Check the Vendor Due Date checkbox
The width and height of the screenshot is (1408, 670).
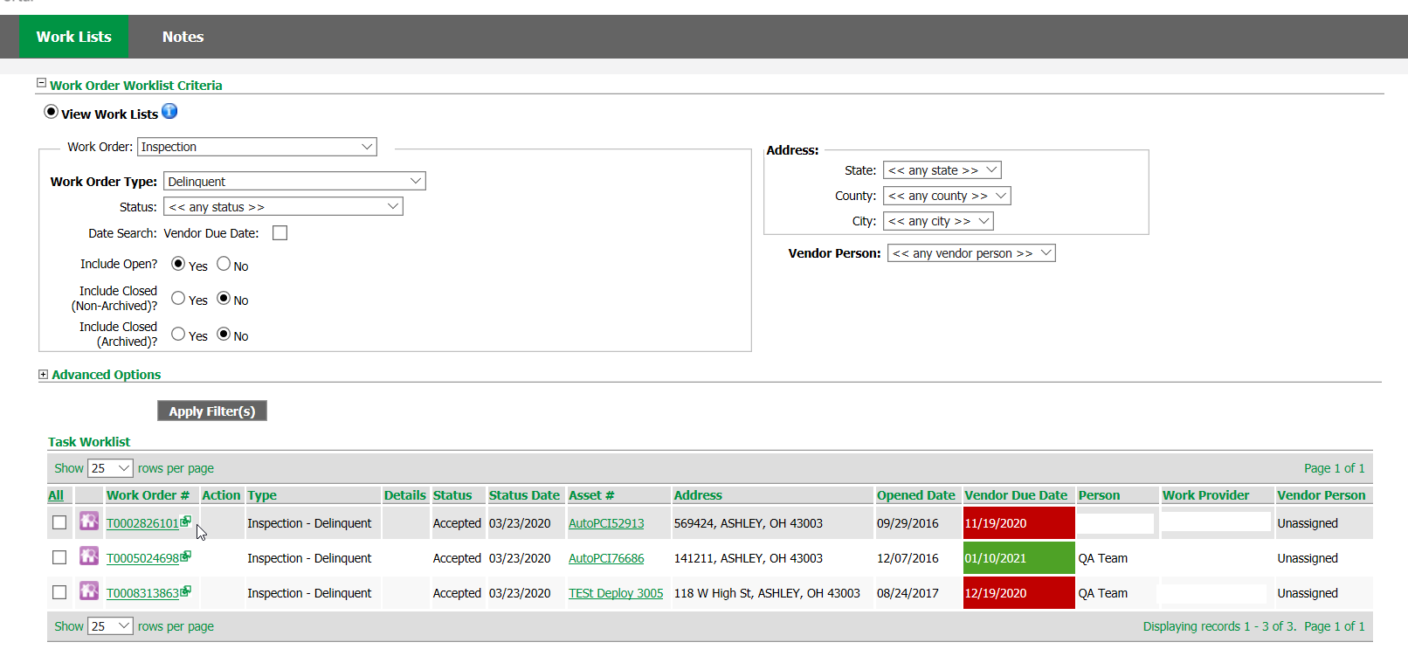[x=280, y=232]
